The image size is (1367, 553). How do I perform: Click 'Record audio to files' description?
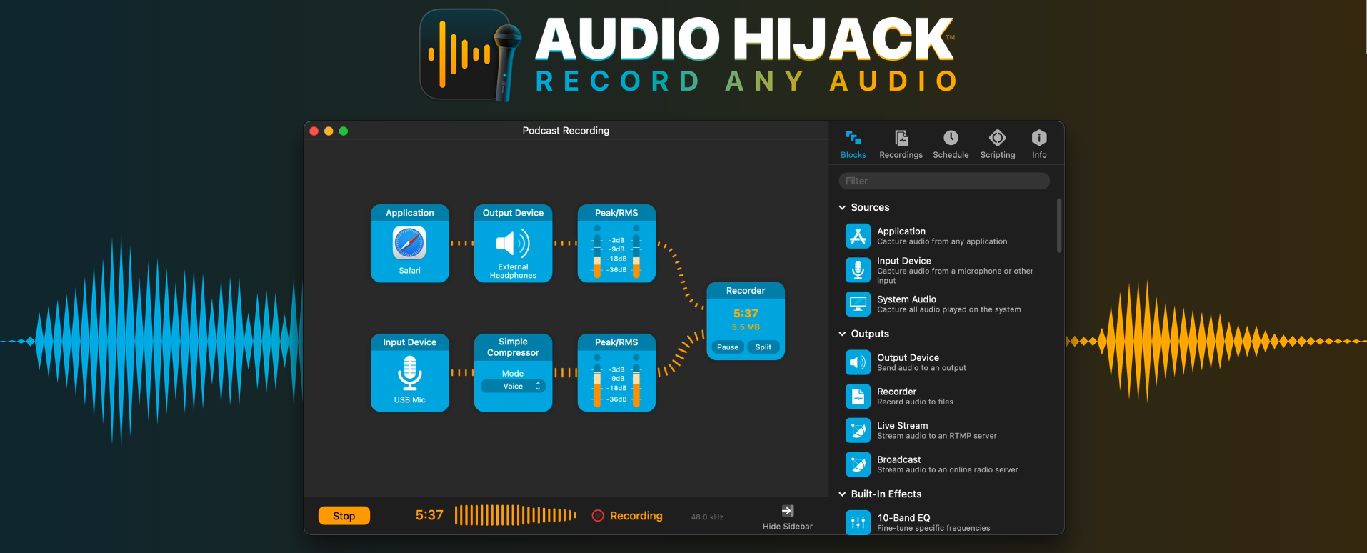915,402
